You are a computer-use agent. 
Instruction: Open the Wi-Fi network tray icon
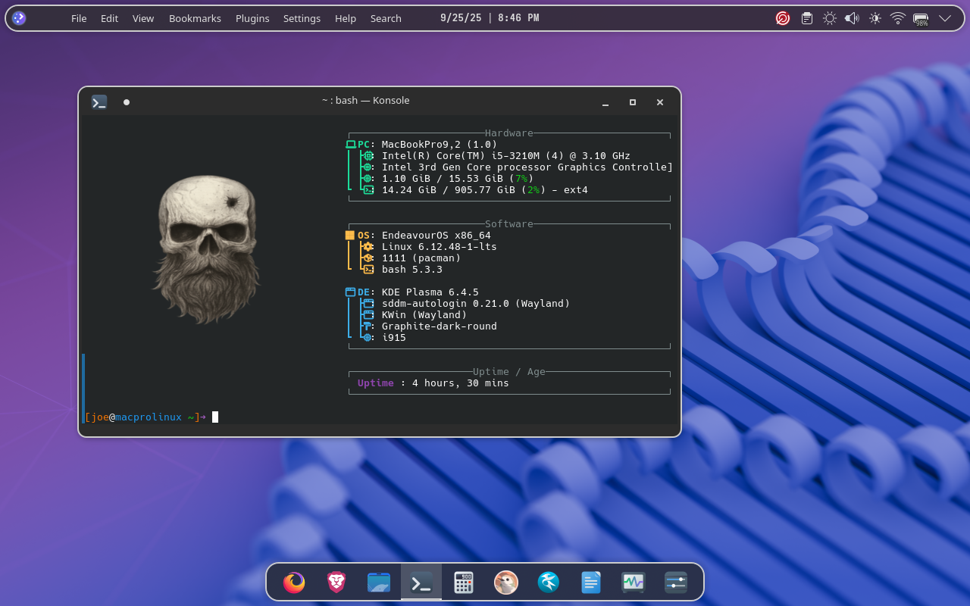click(x=898, y=18)
